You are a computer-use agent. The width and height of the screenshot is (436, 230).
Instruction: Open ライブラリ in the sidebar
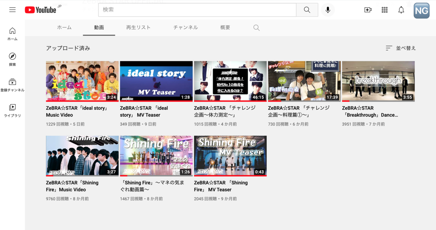(12, 111)
